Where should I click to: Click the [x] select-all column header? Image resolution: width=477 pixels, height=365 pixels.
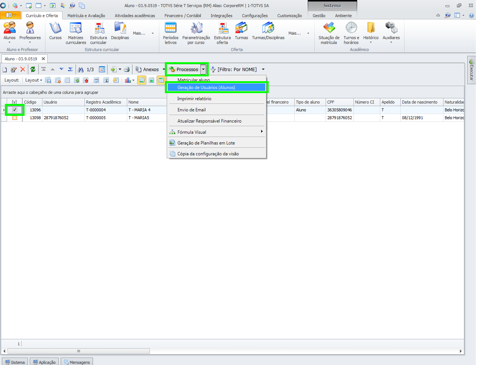[x=15, y=102]
